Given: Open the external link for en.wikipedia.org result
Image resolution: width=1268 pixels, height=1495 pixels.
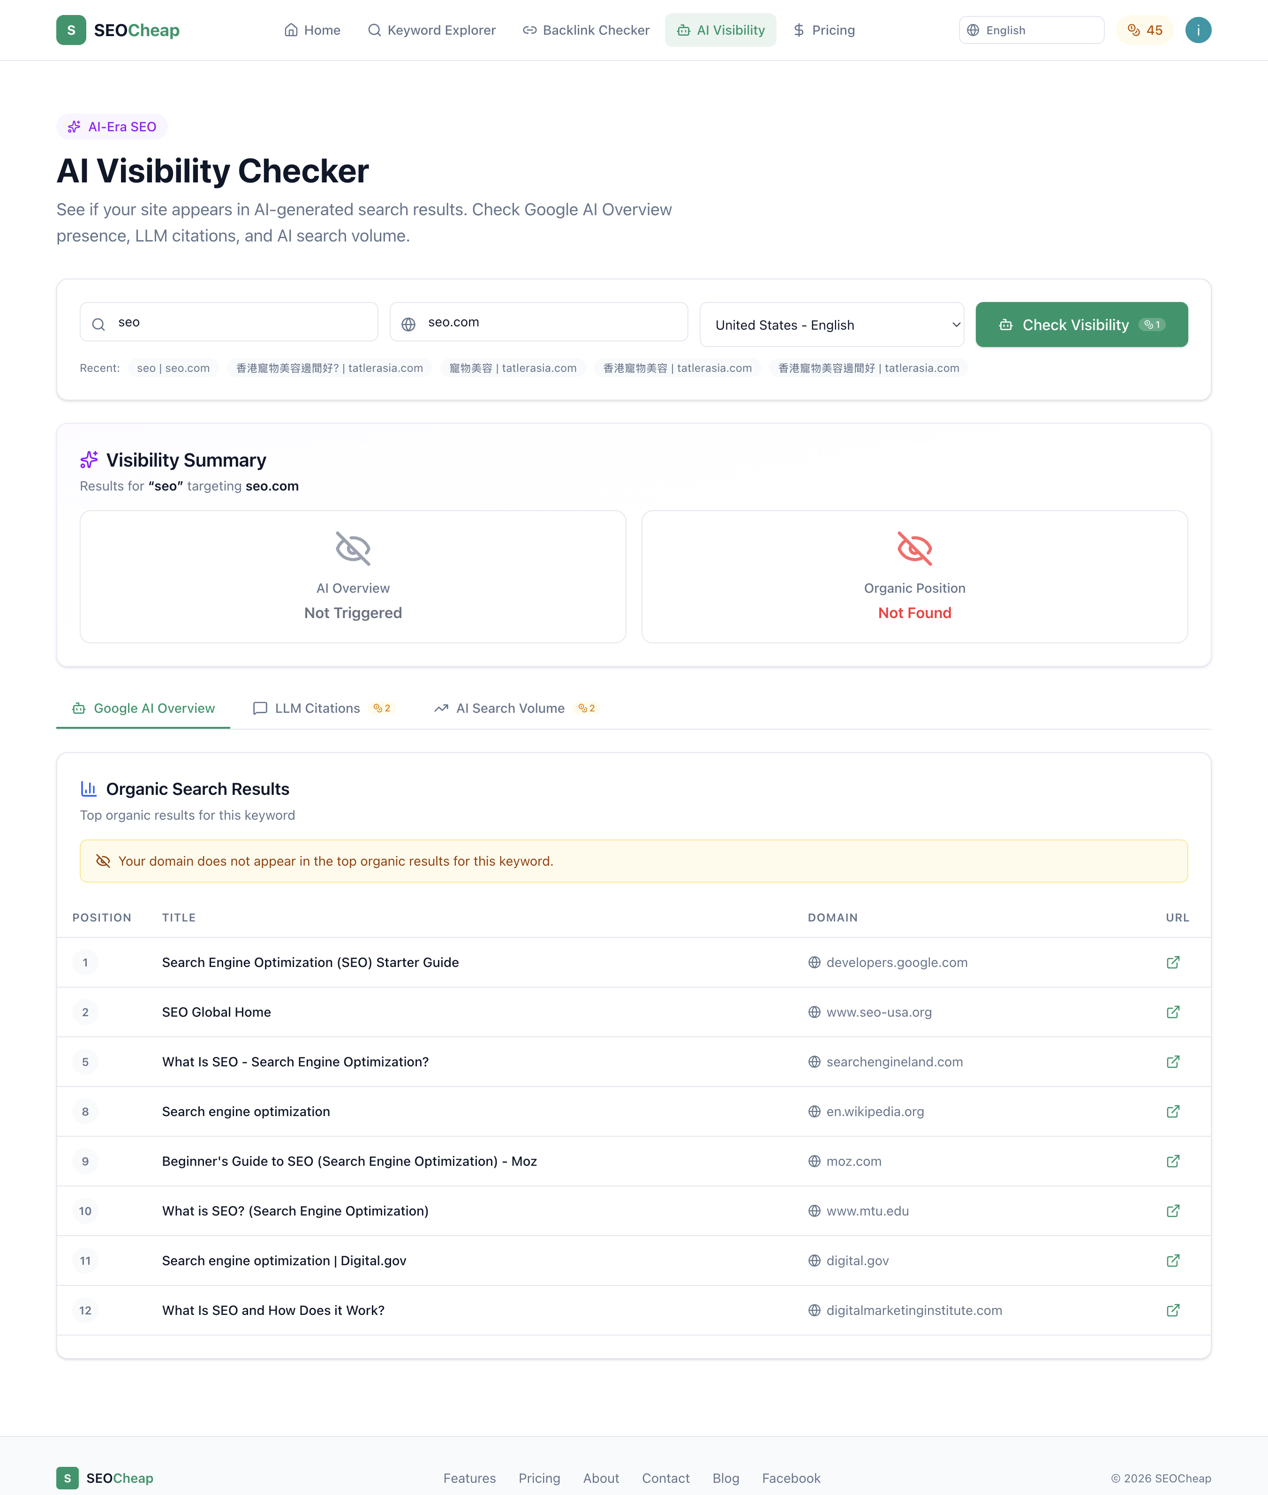Looking at the screenshot, I should (x=1173, y=1111).
